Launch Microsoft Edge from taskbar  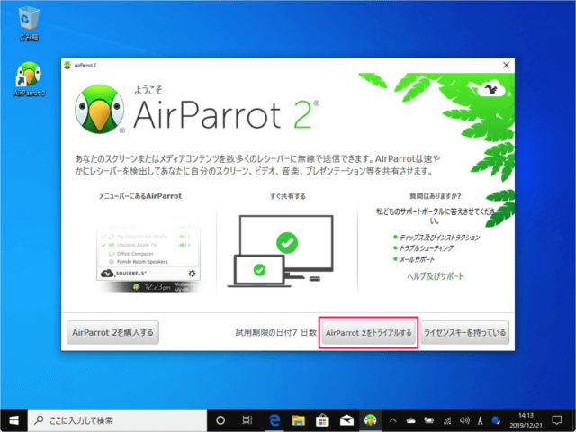click(274, 420)
